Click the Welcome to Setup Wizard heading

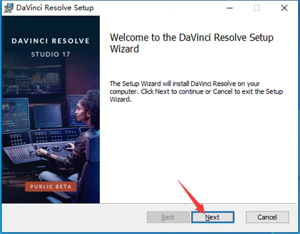click(191, 43)
